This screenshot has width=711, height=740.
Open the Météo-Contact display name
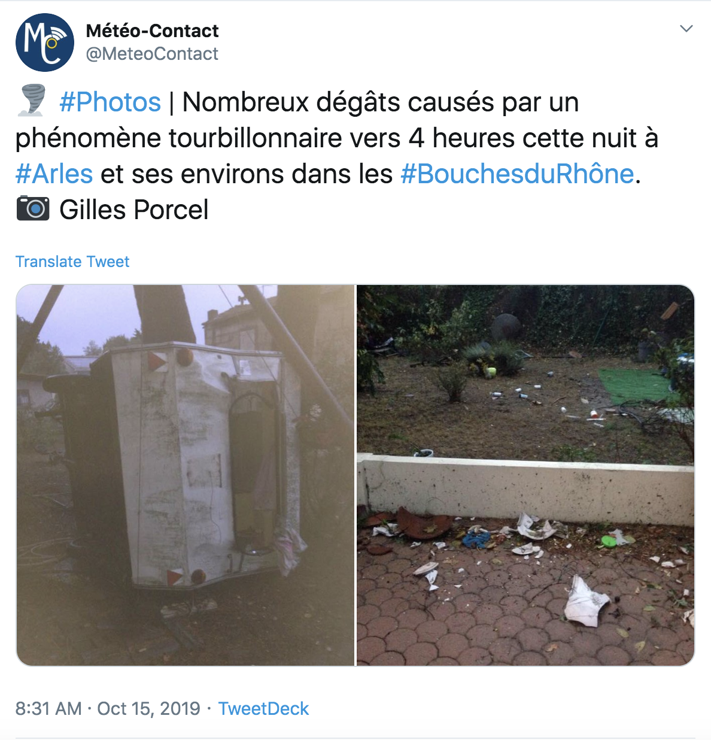pos(152,31)
